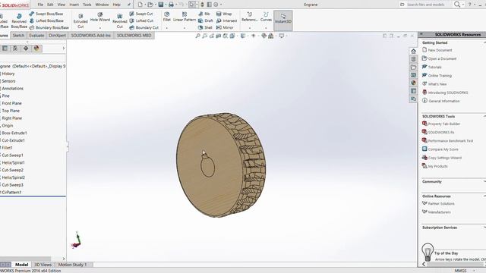Open the Linear Pattern dropdown arrow

pyautogui.click(x=185, y=28)
